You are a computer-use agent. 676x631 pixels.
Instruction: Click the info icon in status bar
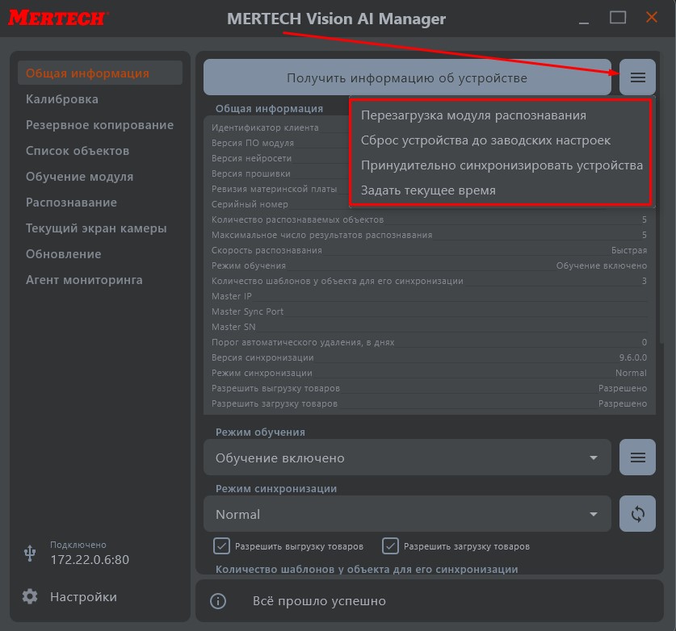point(217,601)
